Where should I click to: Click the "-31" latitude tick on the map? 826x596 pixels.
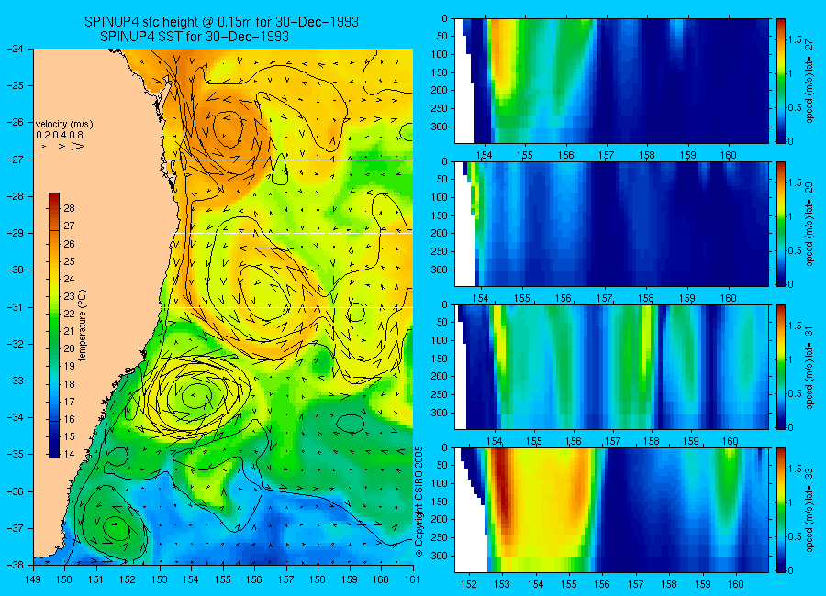(16, 307)
